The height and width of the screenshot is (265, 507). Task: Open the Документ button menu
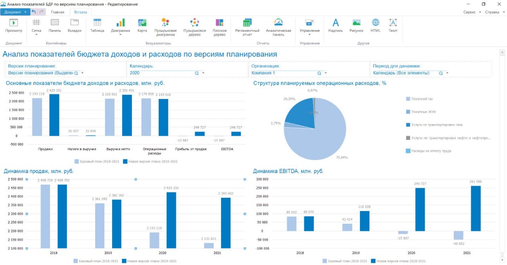[x=15, y=12]
